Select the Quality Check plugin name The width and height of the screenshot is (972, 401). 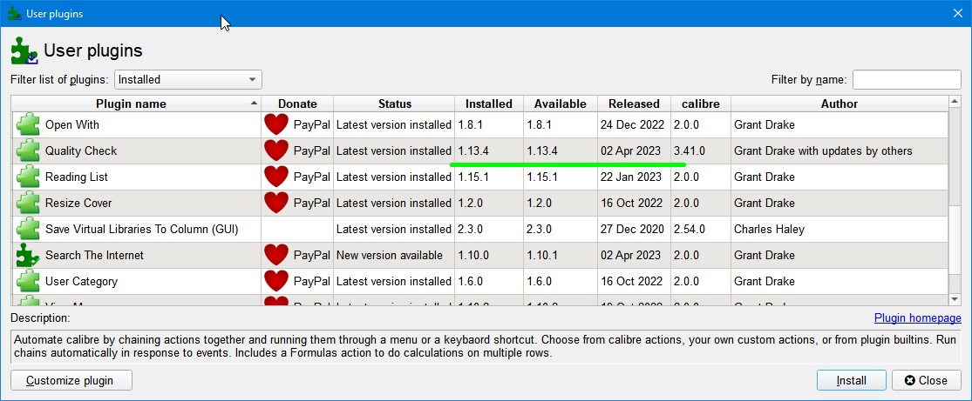pos(80,151)
